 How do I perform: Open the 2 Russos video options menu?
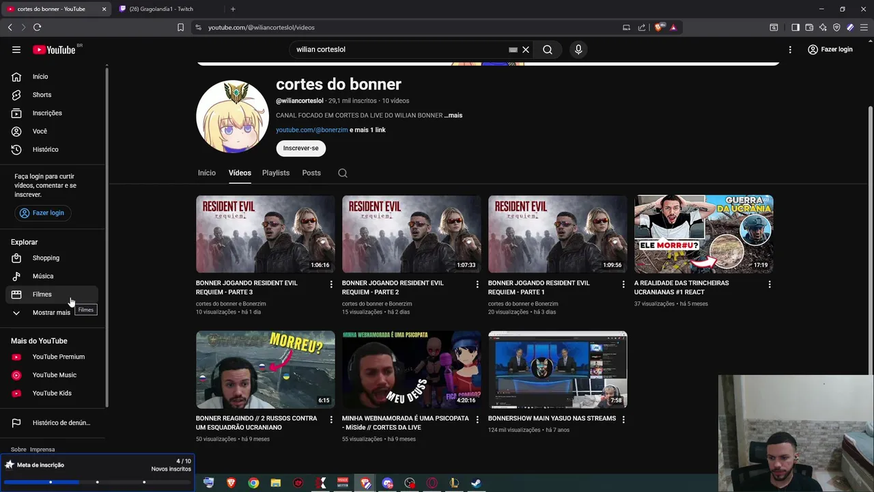[331, 420]
